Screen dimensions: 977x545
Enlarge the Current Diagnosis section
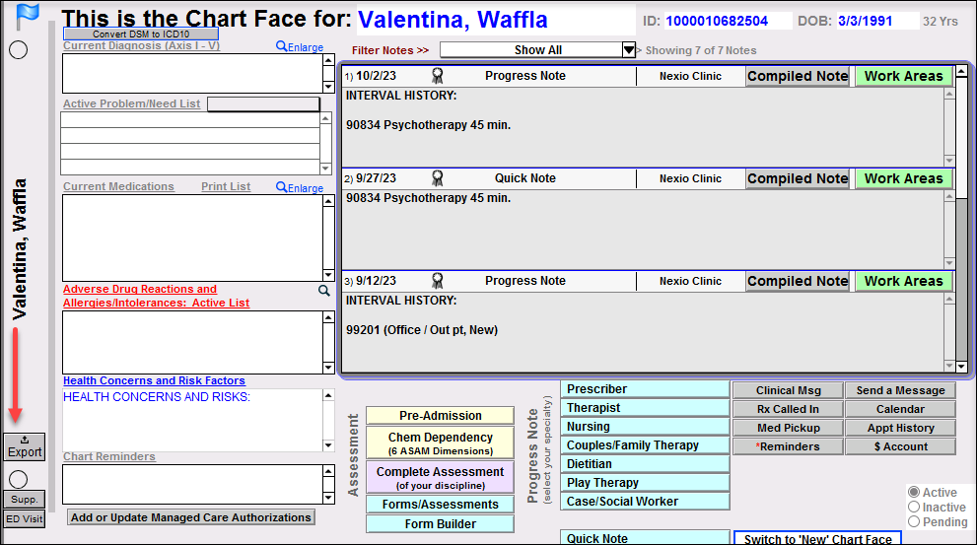(300, 46)
